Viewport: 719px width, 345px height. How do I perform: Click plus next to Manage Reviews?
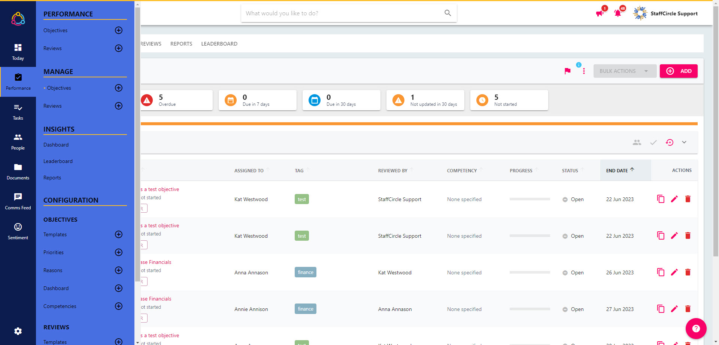(x=119, y=106)
